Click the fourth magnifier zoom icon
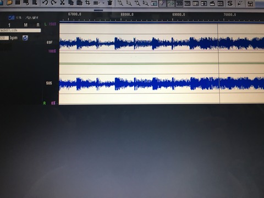The width and height of the screenshot is (264, 198). (146, 3)
